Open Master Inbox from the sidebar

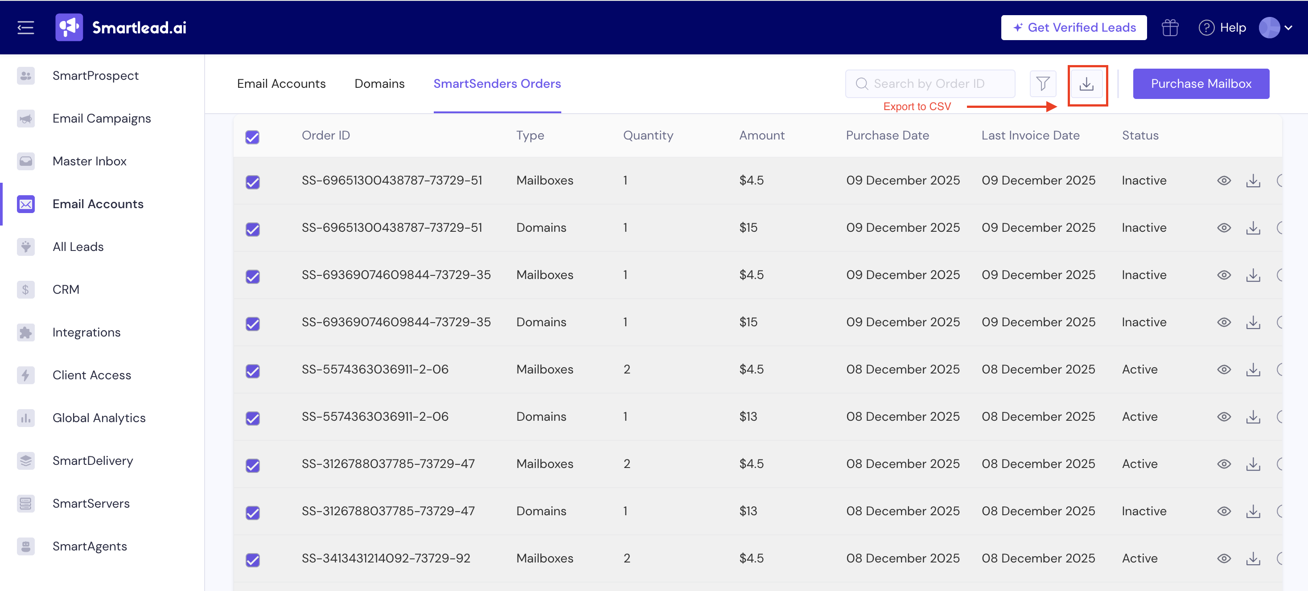[89, 161]
